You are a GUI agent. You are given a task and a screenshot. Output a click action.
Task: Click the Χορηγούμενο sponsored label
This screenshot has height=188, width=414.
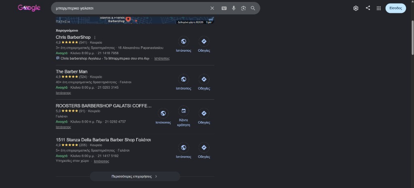tap(67, 31)
